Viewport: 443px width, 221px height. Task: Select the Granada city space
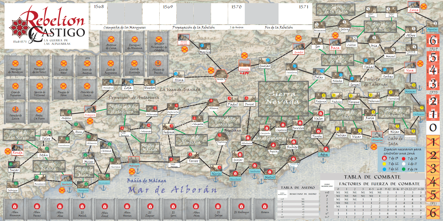[x=244, y=64]
